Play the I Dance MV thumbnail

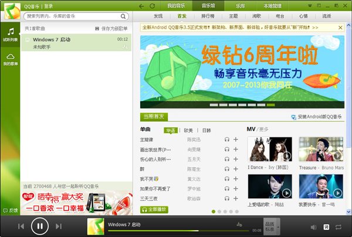[x=270, y=149]
